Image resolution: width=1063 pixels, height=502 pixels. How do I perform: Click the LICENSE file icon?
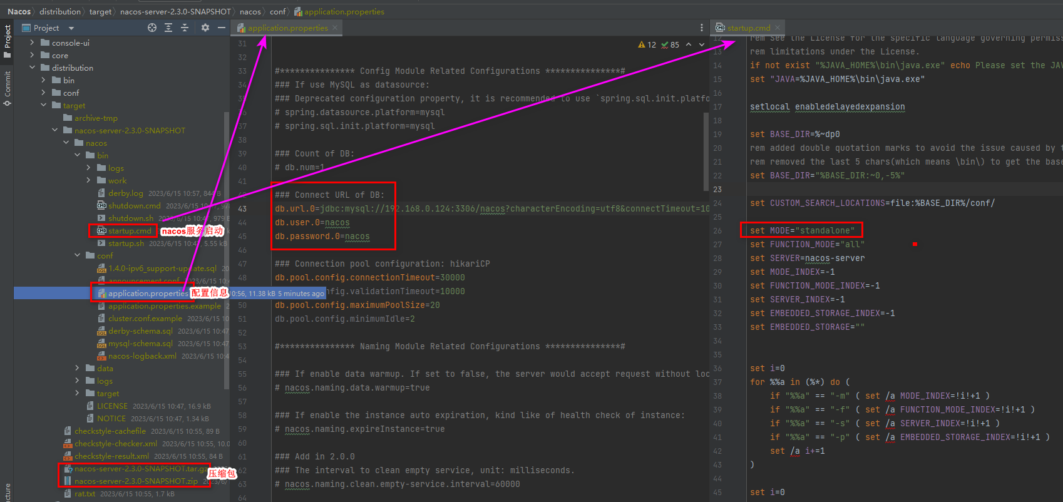point(90,406)
